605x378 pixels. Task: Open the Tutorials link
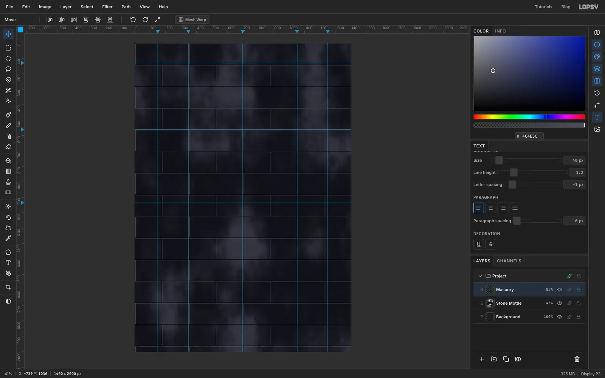pos(543,7)
